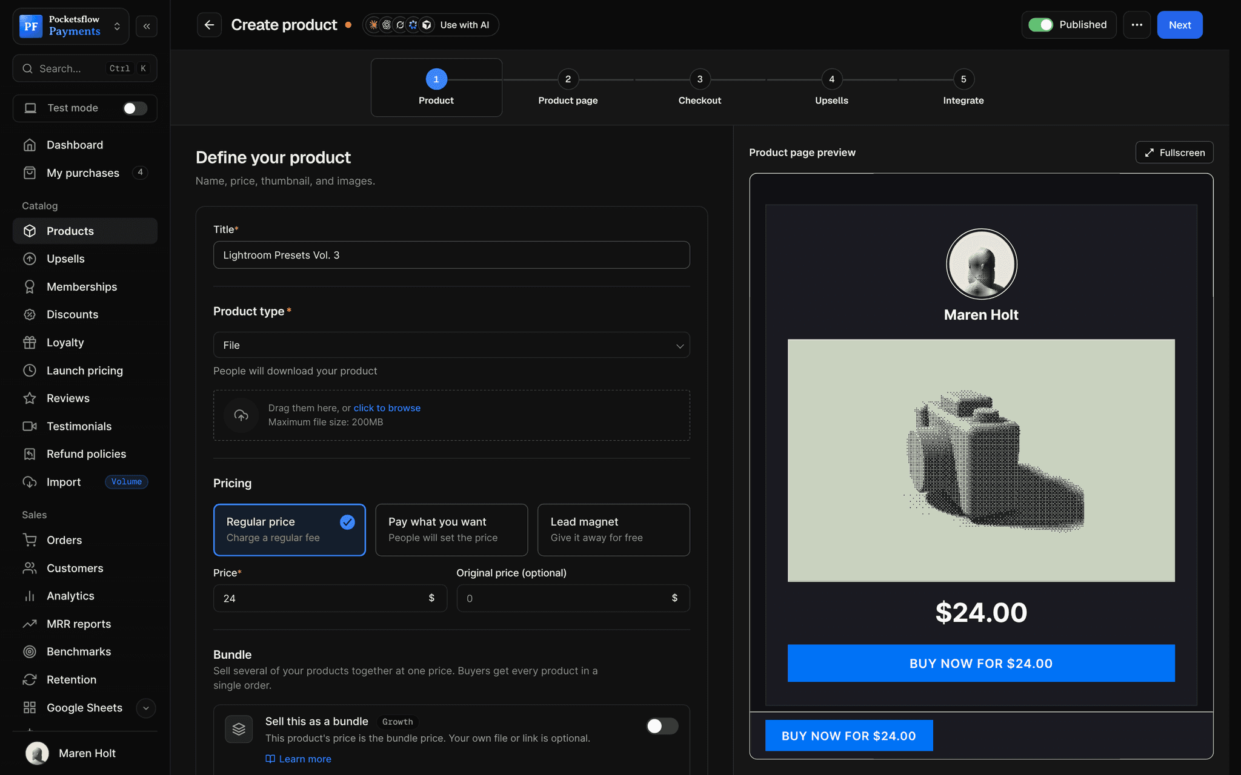Open the Pocketsflow Payments workspace switcher
1241x775 pixels.
pos(71,26)
